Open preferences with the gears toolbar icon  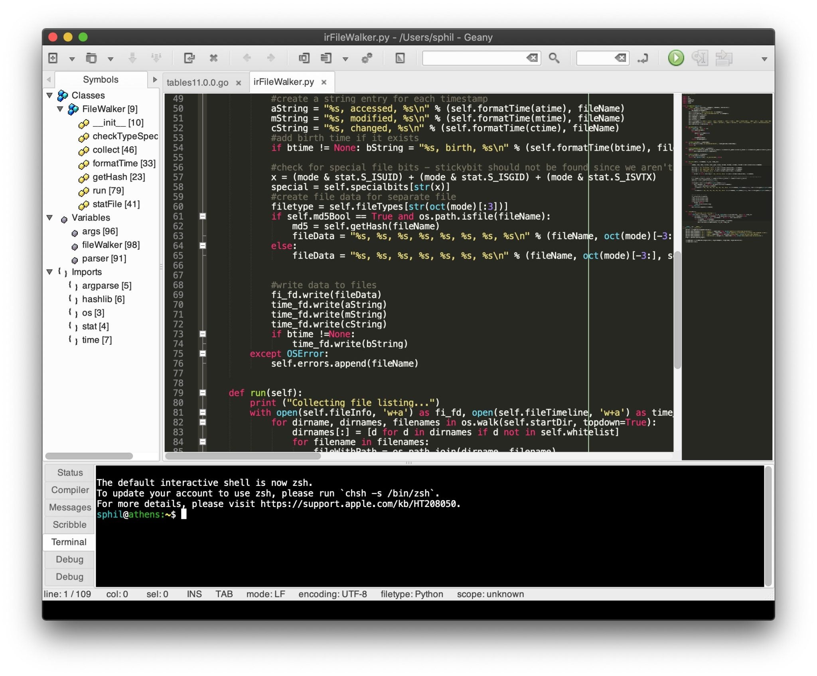click(x=367, y=58)
